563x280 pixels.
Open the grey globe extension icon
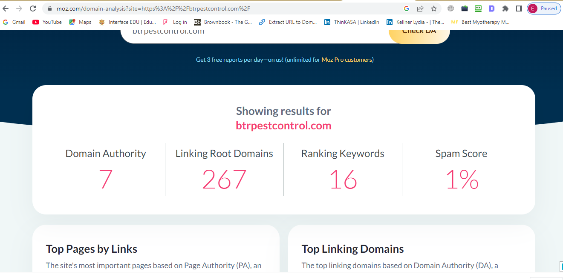coord(450,9)
